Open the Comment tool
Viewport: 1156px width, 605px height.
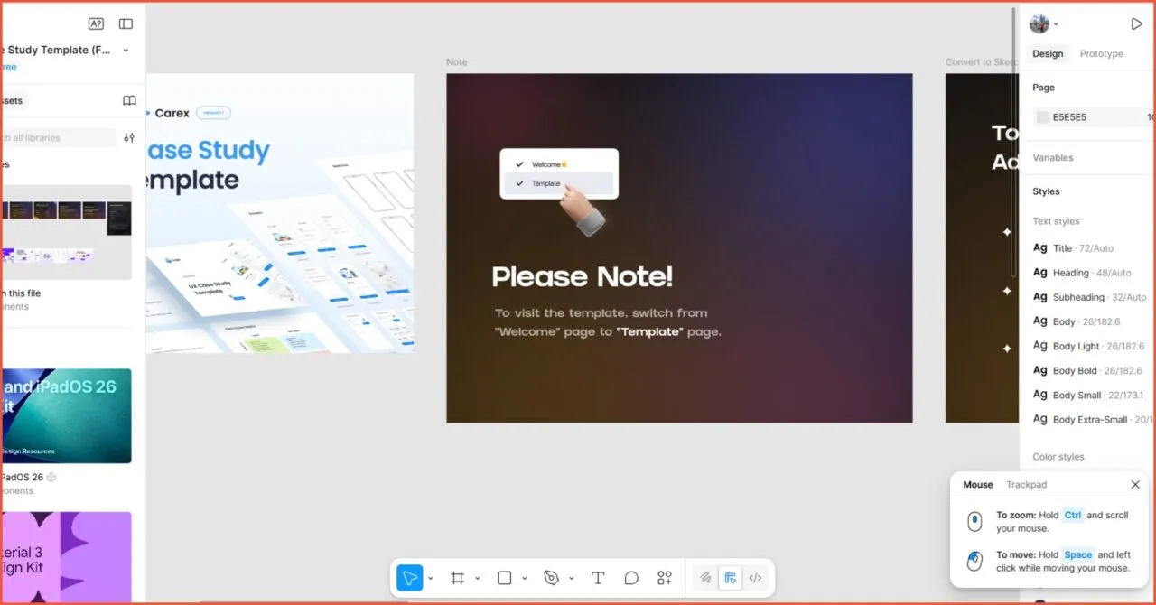[631, 577]
